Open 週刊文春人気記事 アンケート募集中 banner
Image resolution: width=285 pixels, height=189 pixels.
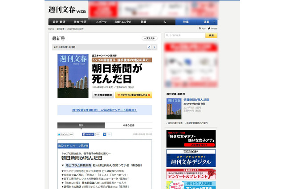pyautogui.click(x=191, y=185)
